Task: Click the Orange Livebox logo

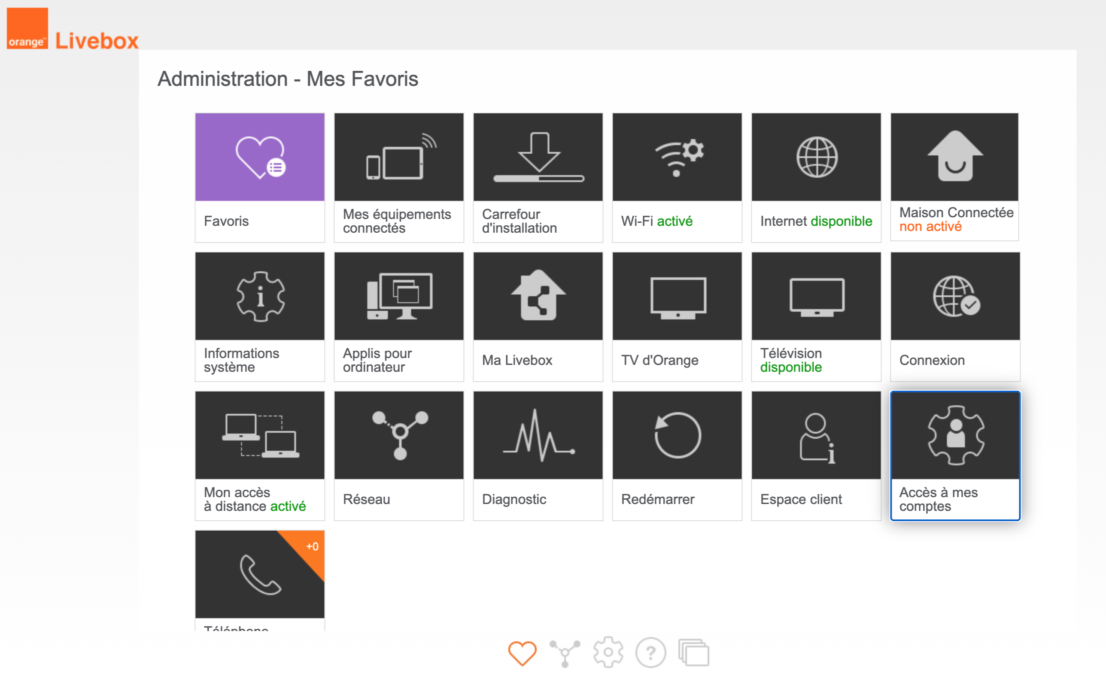Action: click(73, 30)
